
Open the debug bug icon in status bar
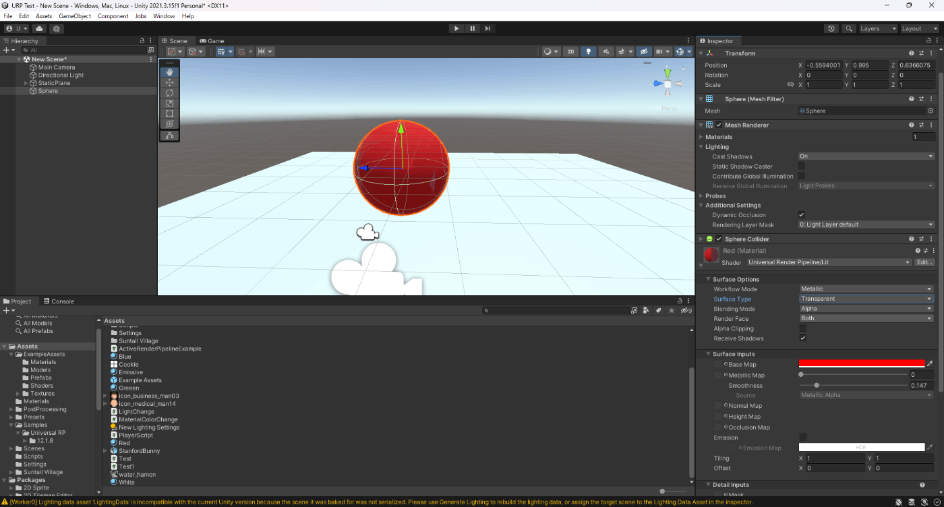tap(900, 502)
